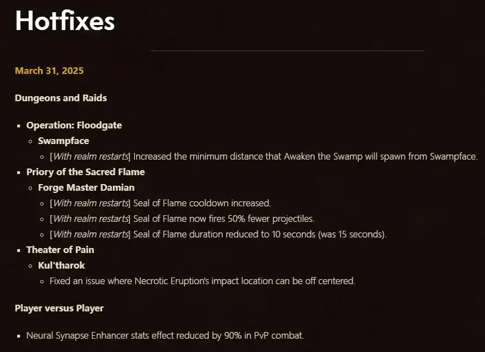Click the Awaken the Swamp hotfix line
Viewport: 485px width, 352px height.
click(263, 156)
